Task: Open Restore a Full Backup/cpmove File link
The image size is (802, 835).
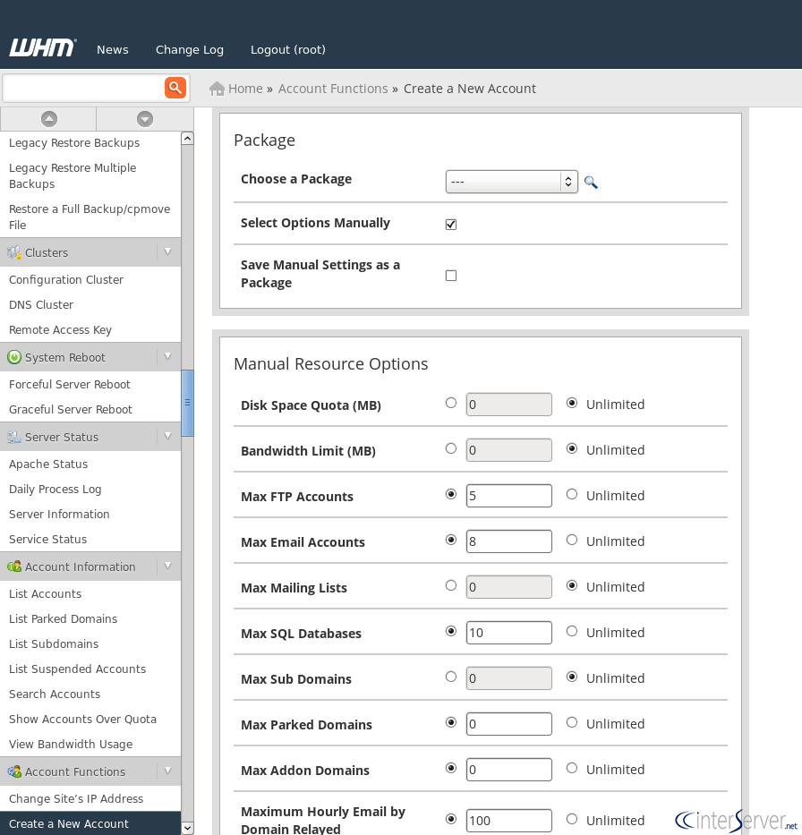Action: pos(90,217)
